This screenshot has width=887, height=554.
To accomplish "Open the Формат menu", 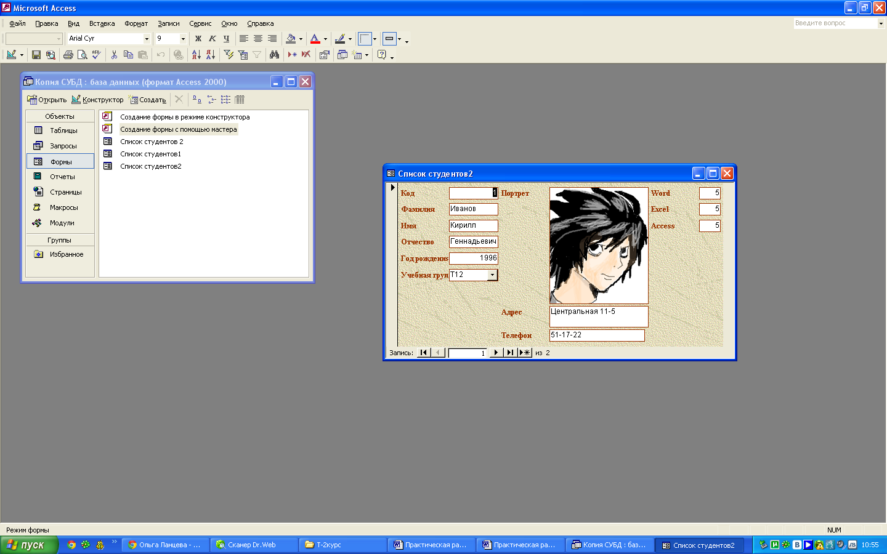I will (136, 23).
